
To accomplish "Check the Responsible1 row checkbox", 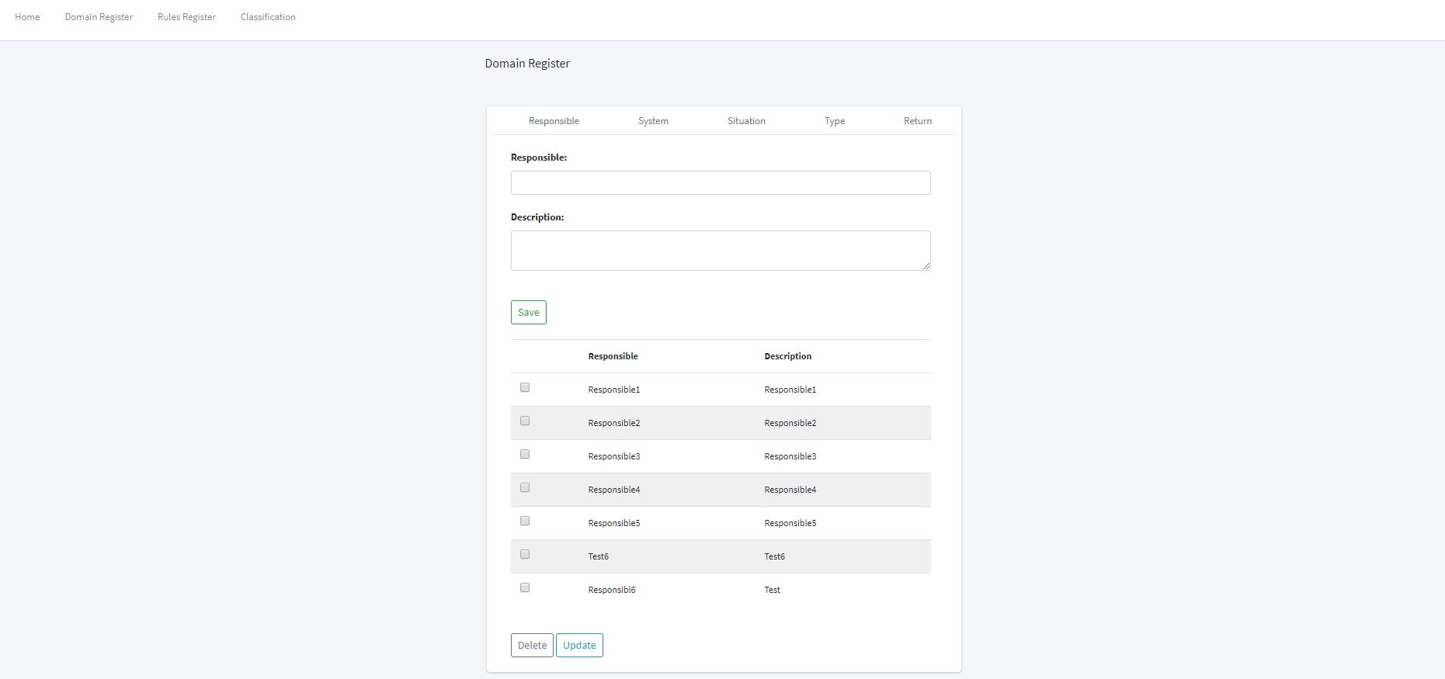I will [x=525, y=387].
